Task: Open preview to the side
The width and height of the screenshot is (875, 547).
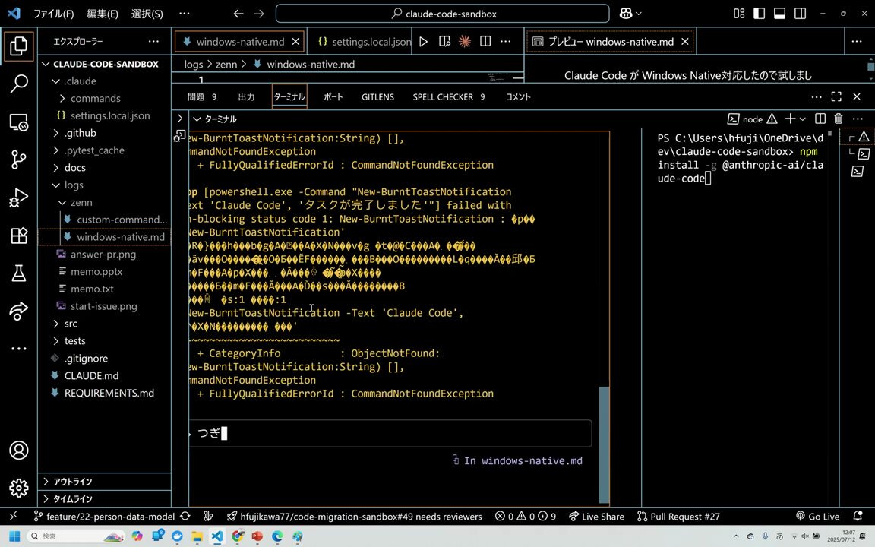Action: [444, 41]
